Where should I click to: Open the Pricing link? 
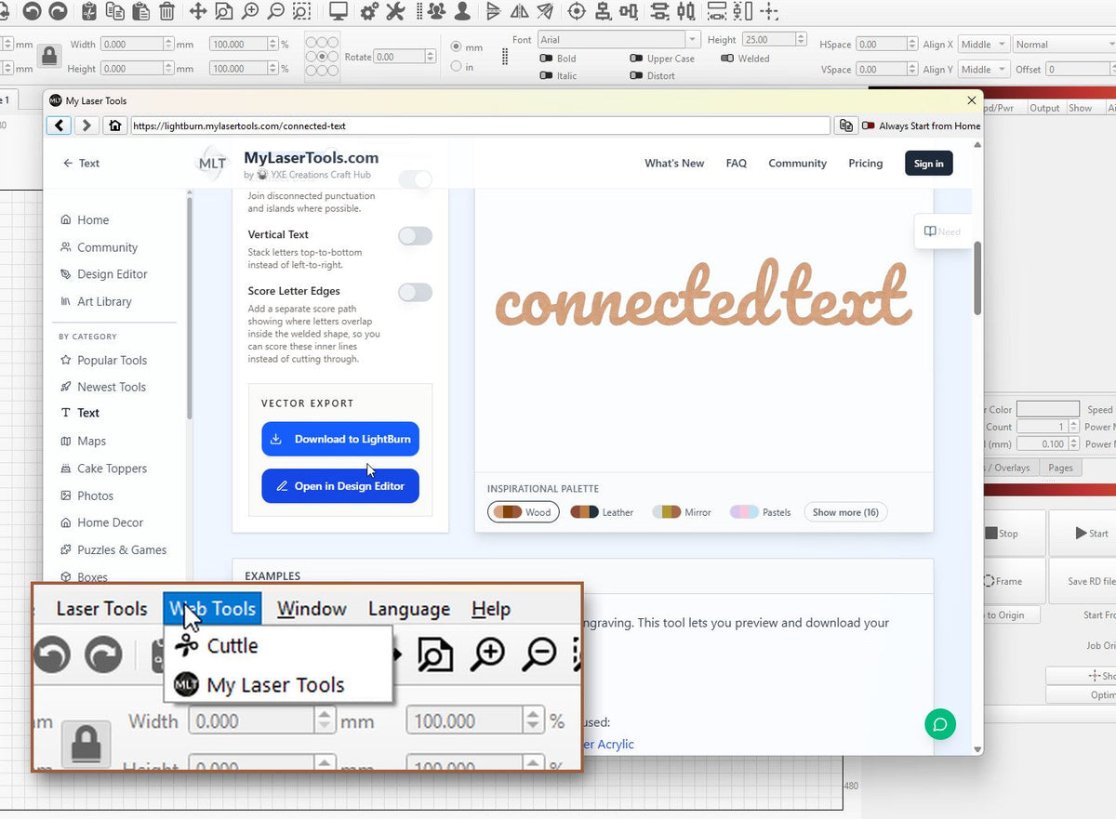tap(865, 163)
